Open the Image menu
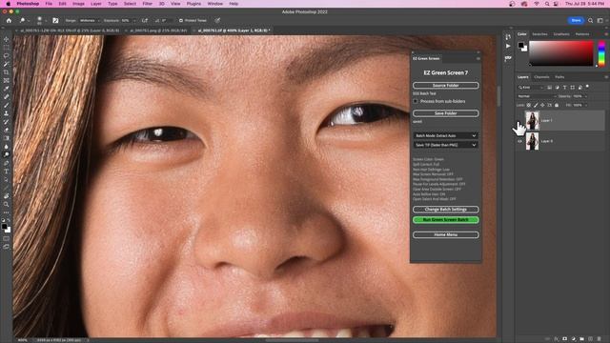Image resolution: width=610 pixels, height=343 pixels. click(x=78, y=4)
